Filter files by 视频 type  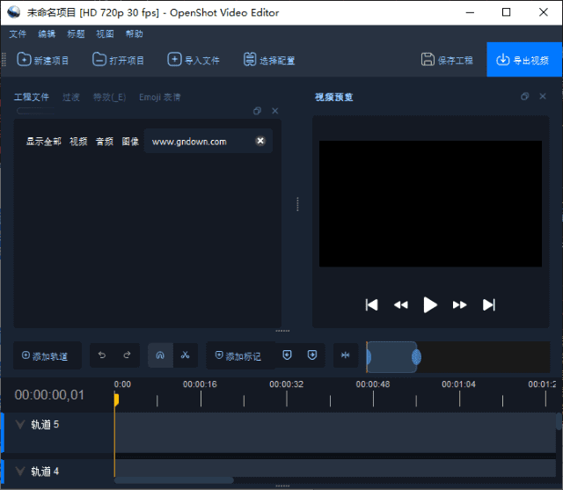pos(78,141)
